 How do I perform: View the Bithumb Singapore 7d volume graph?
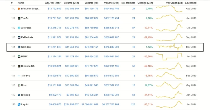[169, 9]
